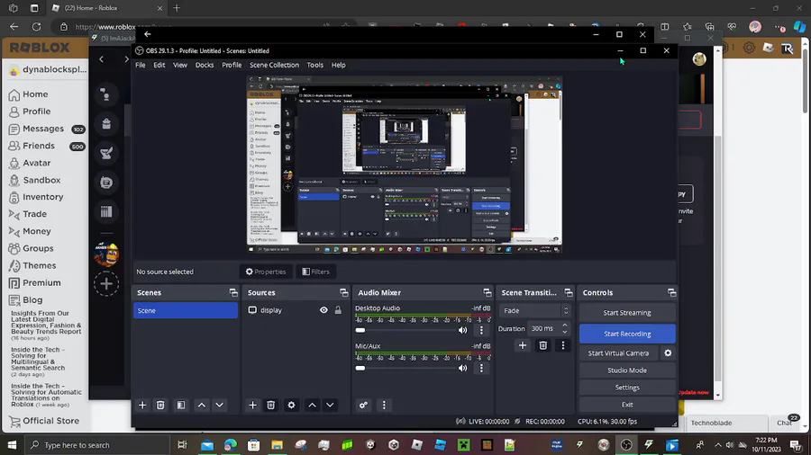
Task: Enable Studio Mode
Action: (627, 370)
